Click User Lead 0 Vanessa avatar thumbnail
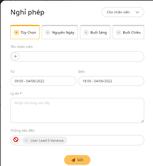Image resolution: width=153 pixels, height=166 pixels. point(26,141)
